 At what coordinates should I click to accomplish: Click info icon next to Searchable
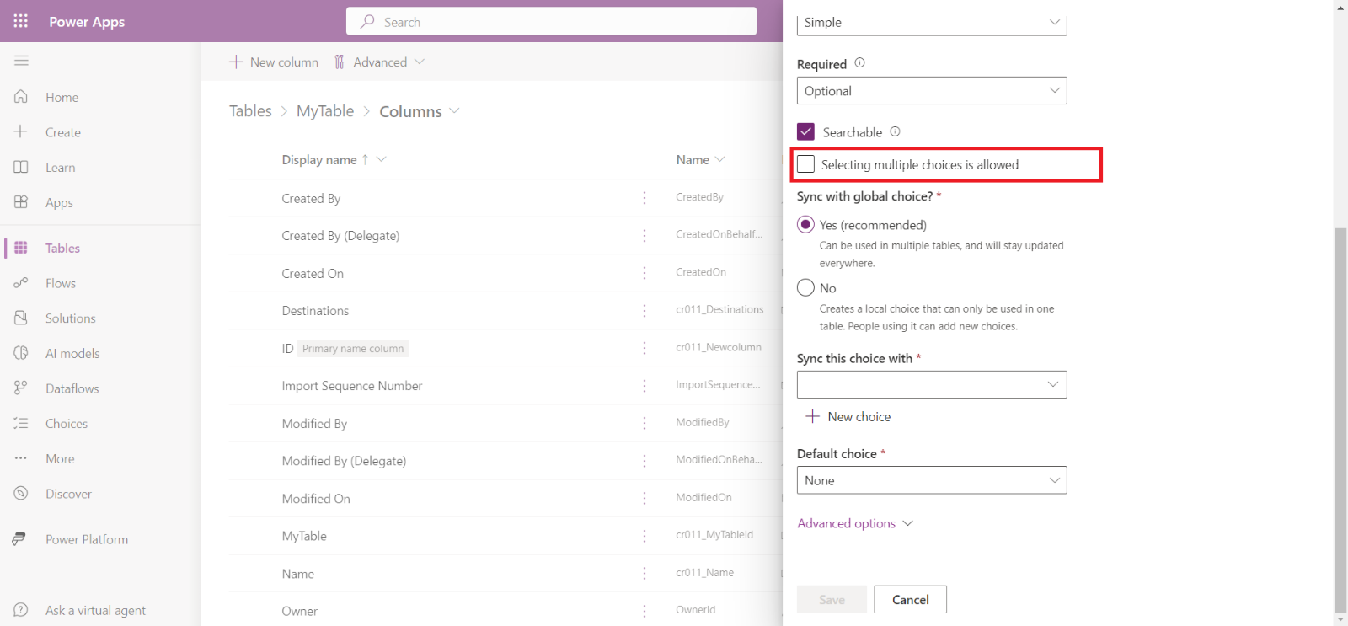895,131
